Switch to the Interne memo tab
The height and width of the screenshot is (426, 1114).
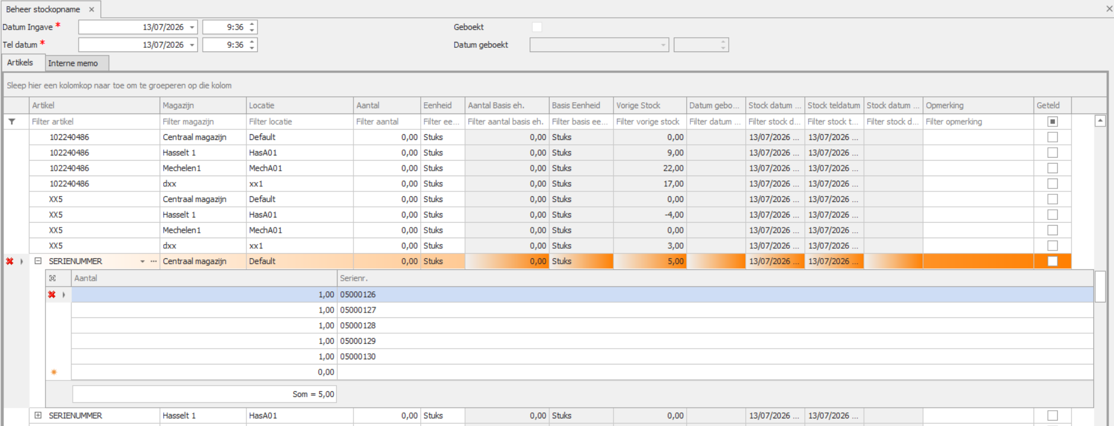[77, 63]
